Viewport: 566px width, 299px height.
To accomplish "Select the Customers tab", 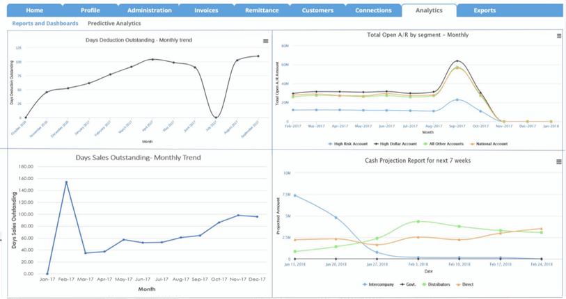I will pos(317,10).
